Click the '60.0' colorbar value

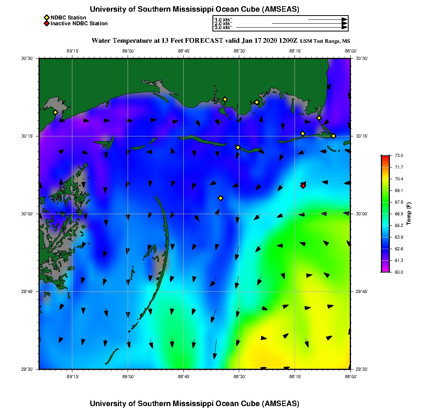coord(399,272)
